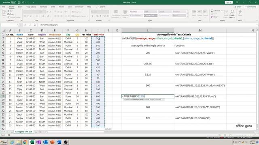Select the Normal cell style

(x=136, y=12)
